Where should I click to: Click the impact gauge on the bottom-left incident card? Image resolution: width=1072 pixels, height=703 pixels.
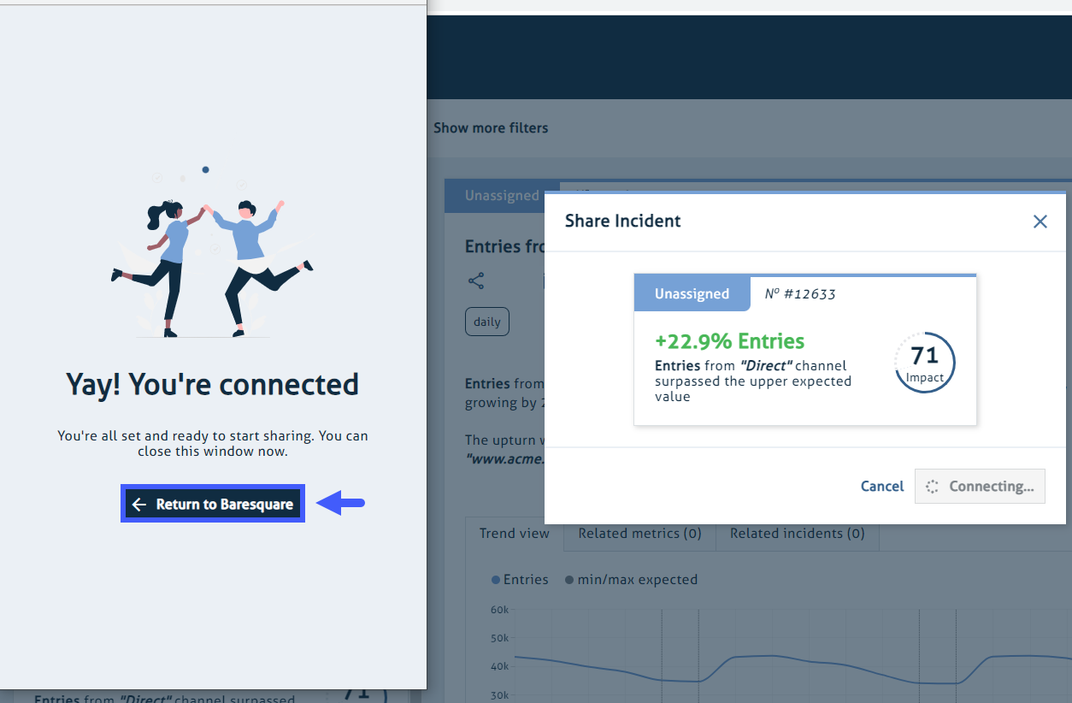click(x=358, y=697)
